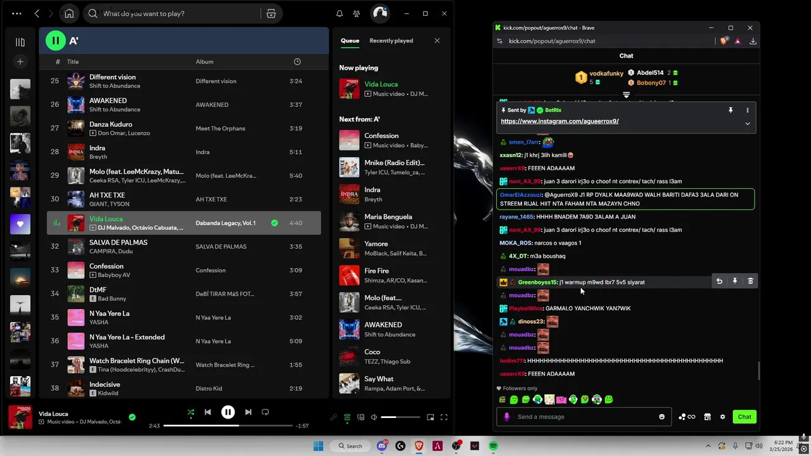Image resolution: width=811 pixels, height=456 pixels.
Task: Toggle saved checkmark on Vida Louca row
Action: click(274, 223)
